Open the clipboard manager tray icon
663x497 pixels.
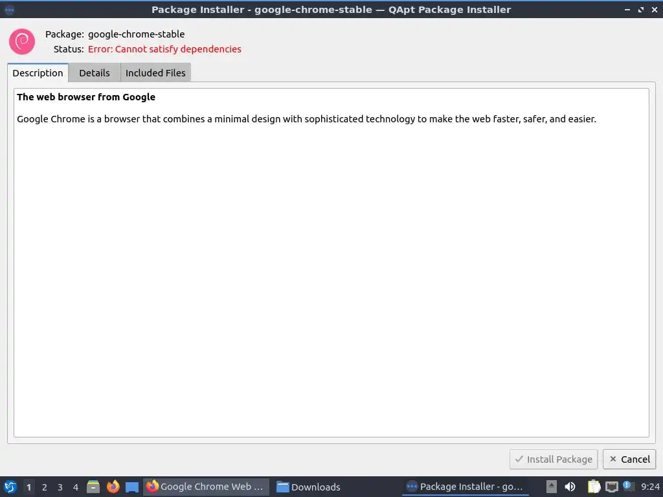point(594,487)
